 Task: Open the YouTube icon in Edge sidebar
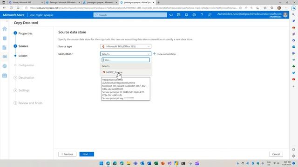point(294,79)
